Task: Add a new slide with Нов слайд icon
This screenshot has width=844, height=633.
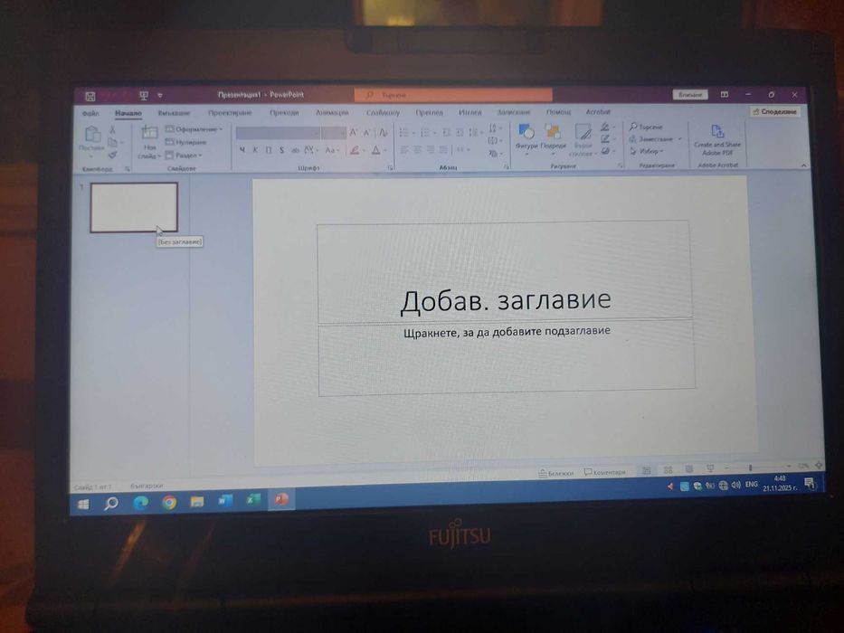Action: 149,132
